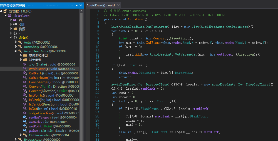
Task: Switch to the AvoidDead() : void tab
Action: [100, 6]
